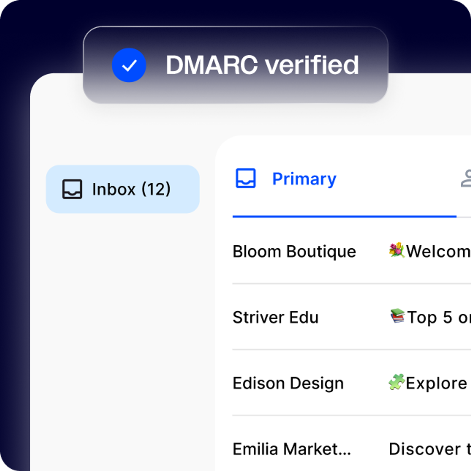Open the partially visible people tab icon
Screen dimensions: 471x471
(x=466, y=179)
